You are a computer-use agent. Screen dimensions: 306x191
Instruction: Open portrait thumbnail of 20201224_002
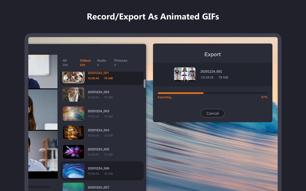(73, 94)
